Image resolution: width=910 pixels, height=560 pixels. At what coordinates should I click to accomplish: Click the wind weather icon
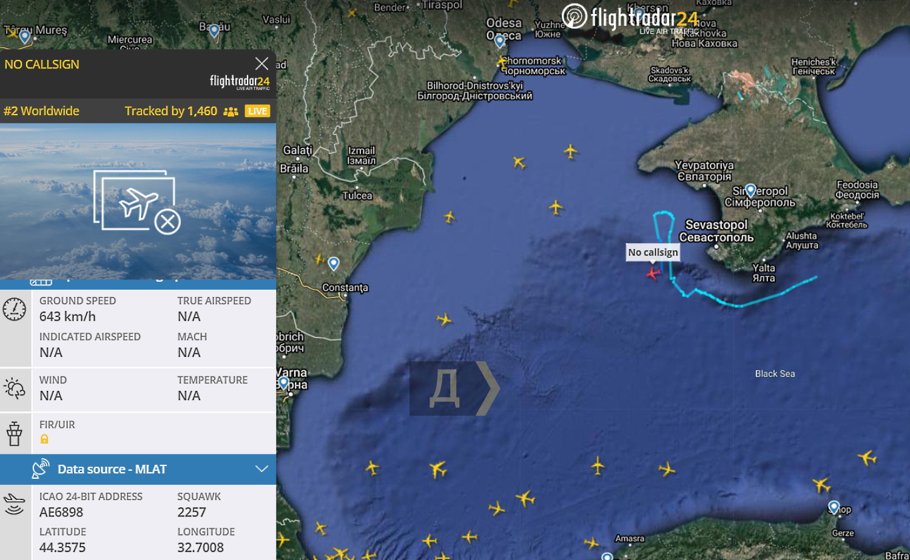pos(15,388)
